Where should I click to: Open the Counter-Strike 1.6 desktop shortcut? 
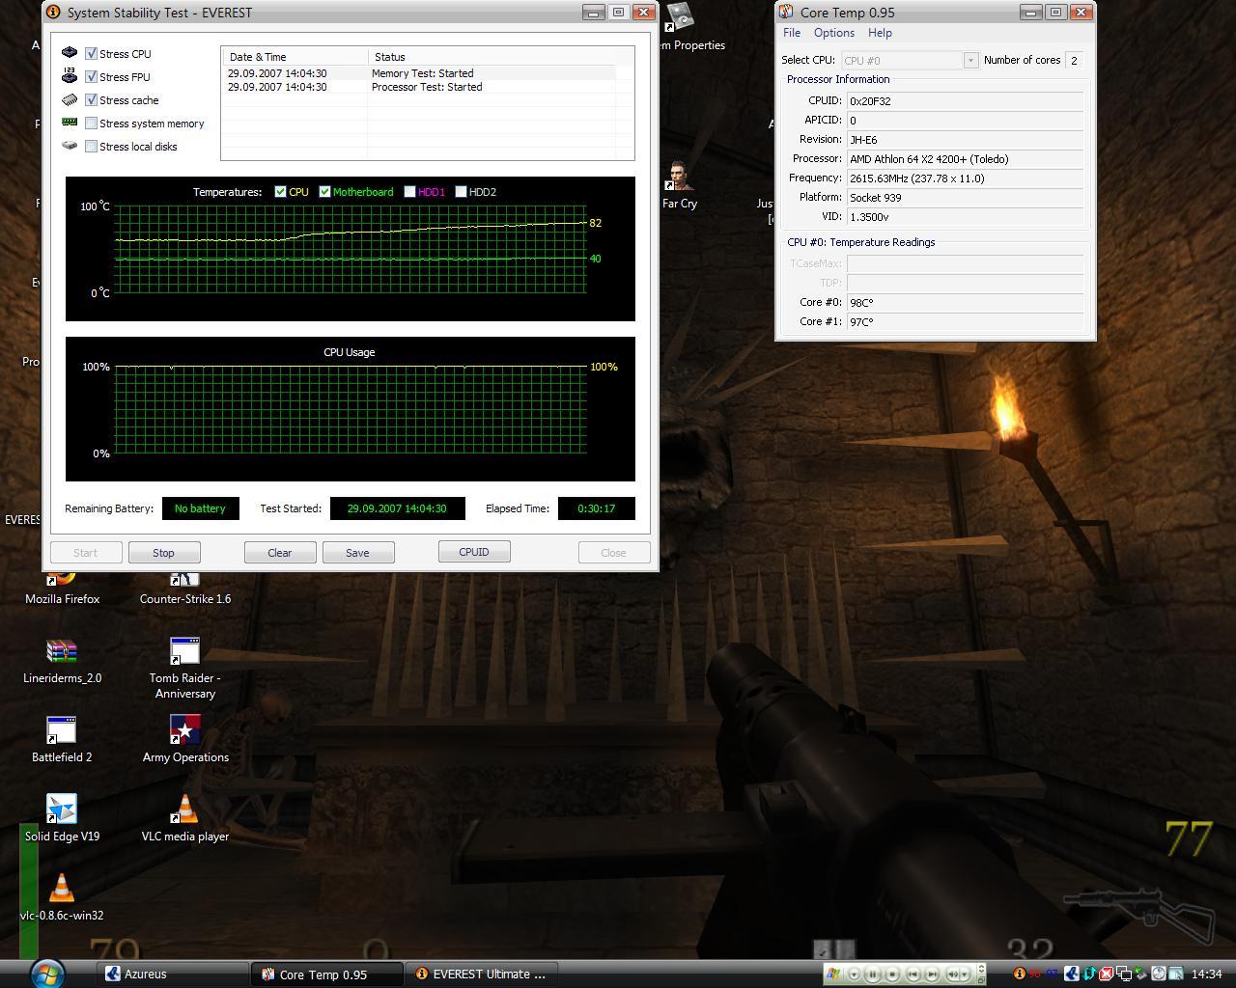(x=184, y=587)
